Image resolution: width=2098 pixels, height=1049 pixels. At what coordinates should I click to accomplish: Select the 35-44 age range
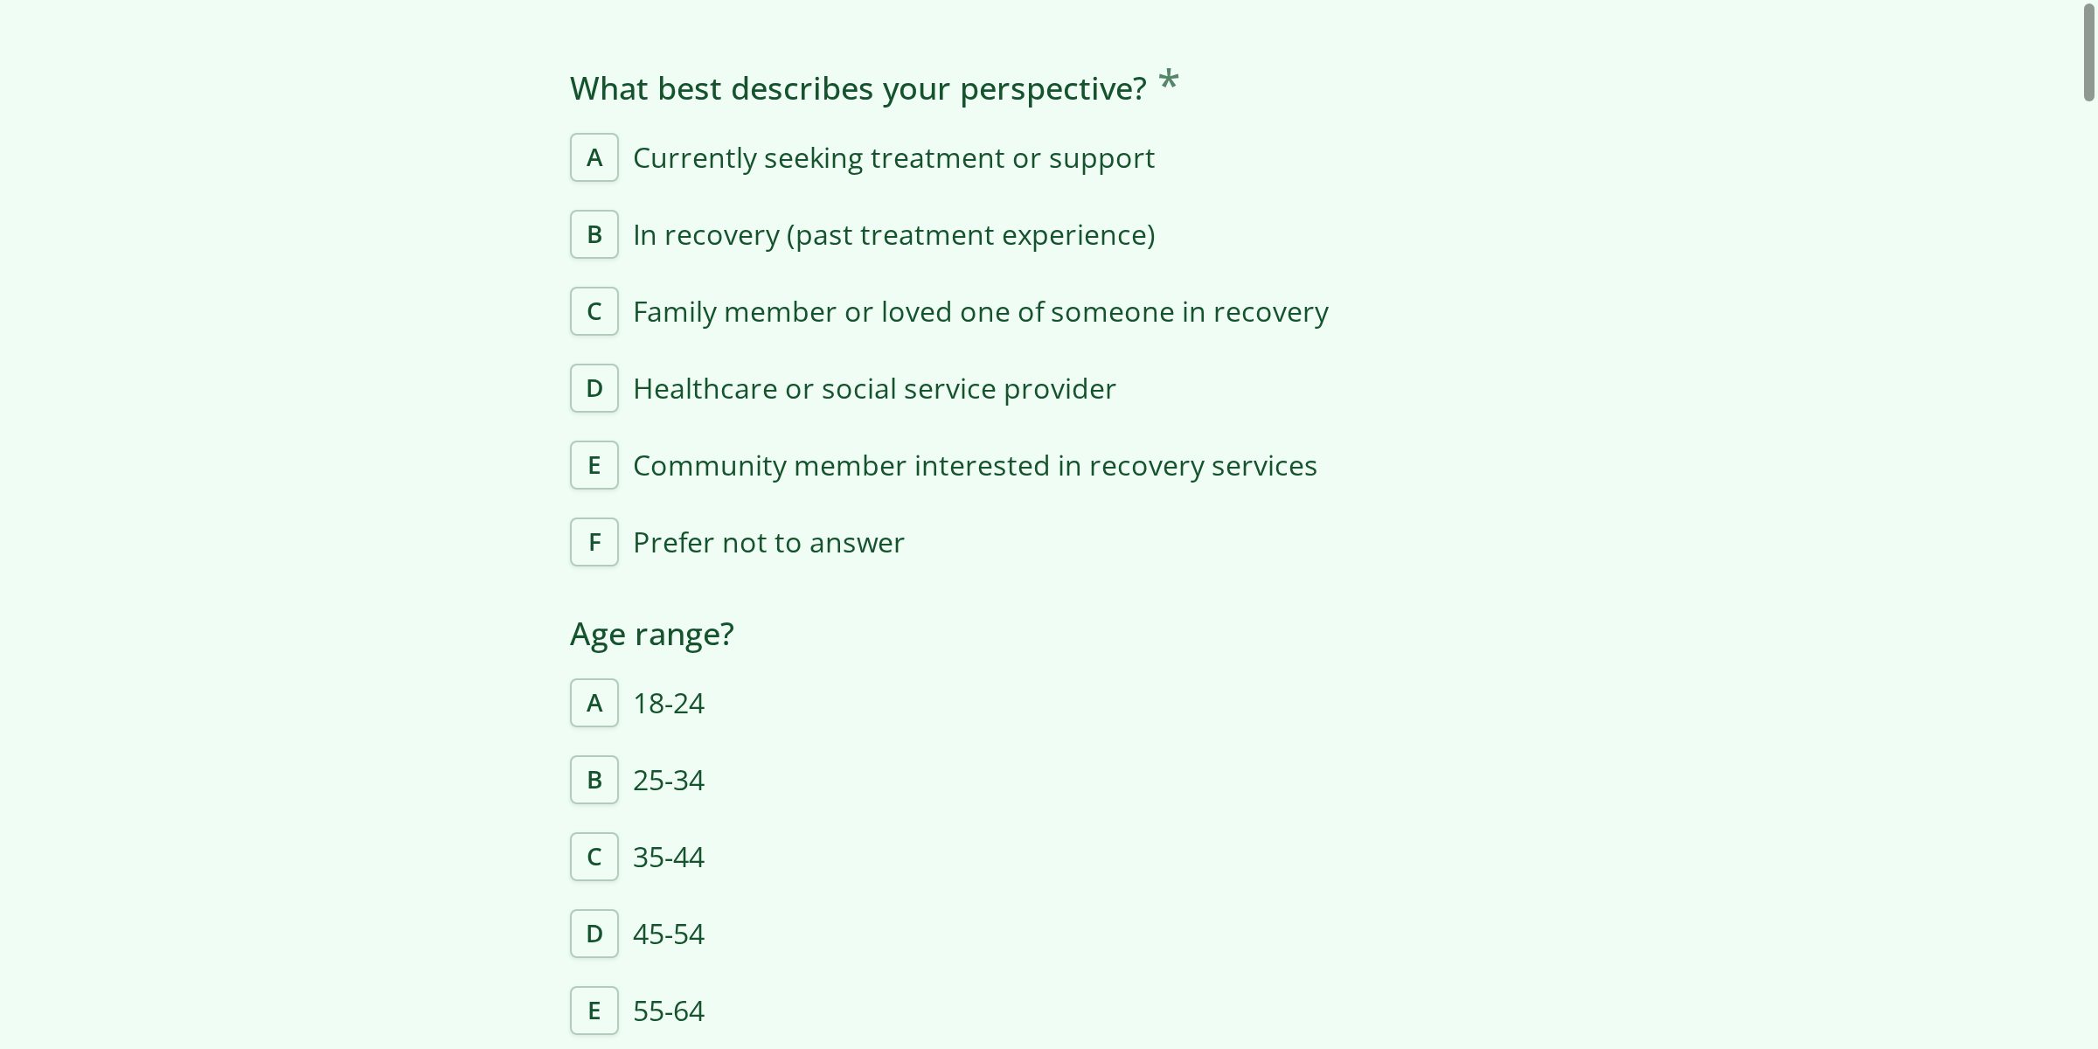[x=669, y=857]
